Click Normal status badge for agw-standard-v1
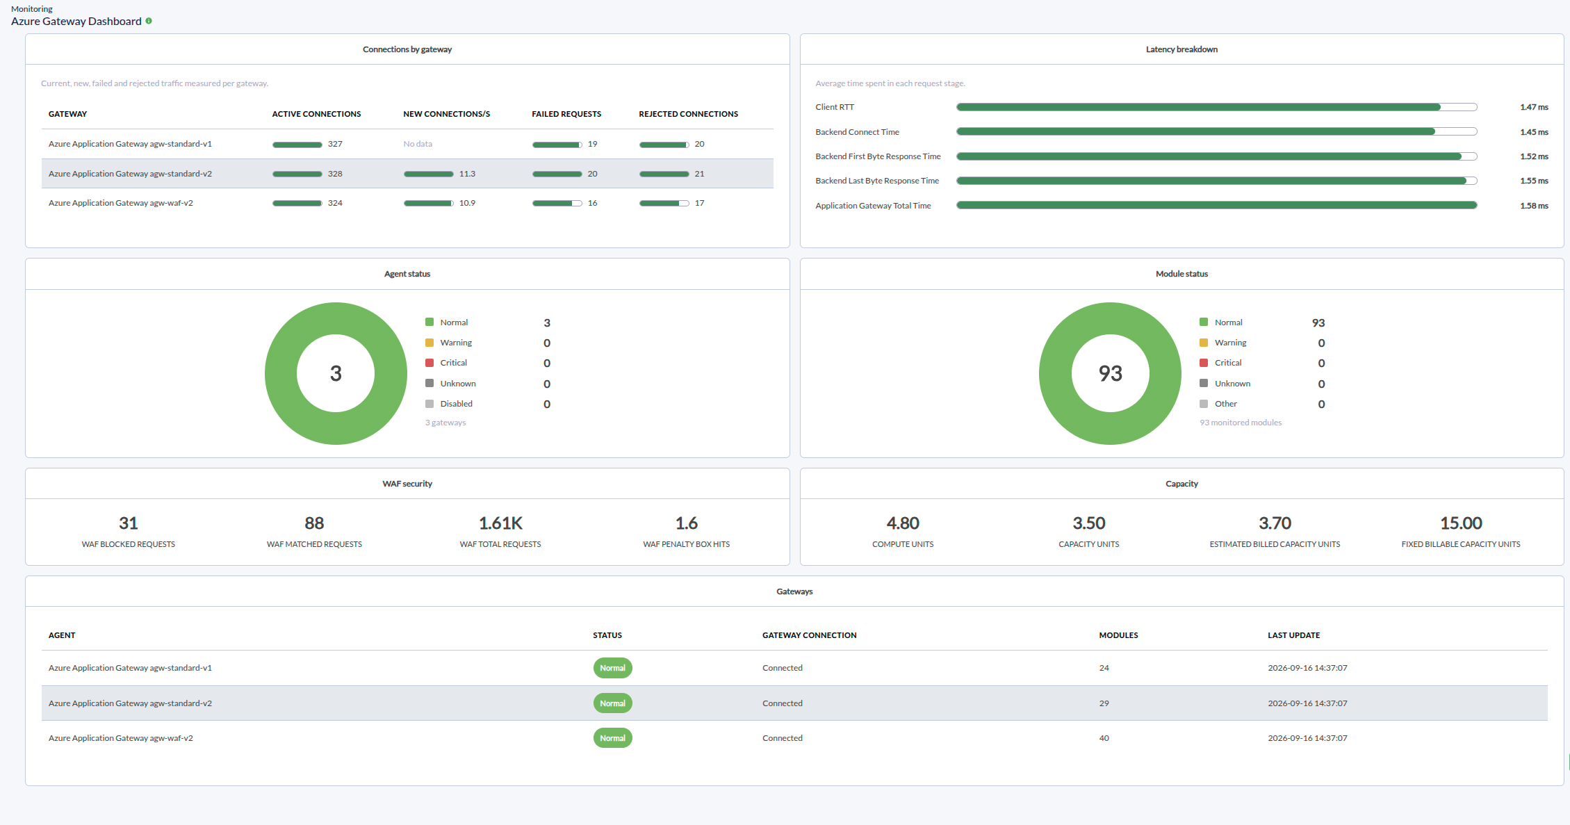The image size is (1570, 825). [x=612, y=668]
